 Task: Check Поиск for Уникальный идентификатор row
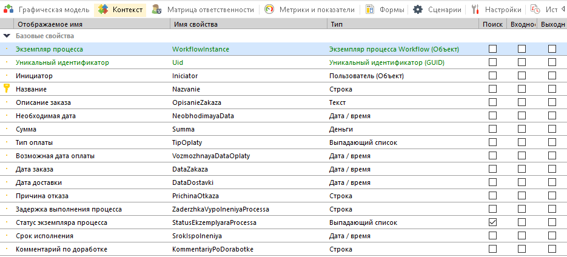(492, 62)
